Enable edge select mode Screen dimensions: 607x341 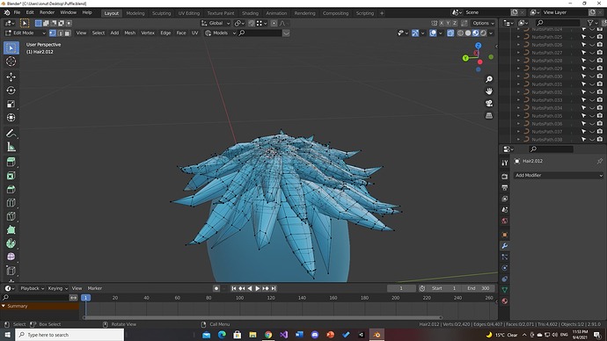coord(60,33)
